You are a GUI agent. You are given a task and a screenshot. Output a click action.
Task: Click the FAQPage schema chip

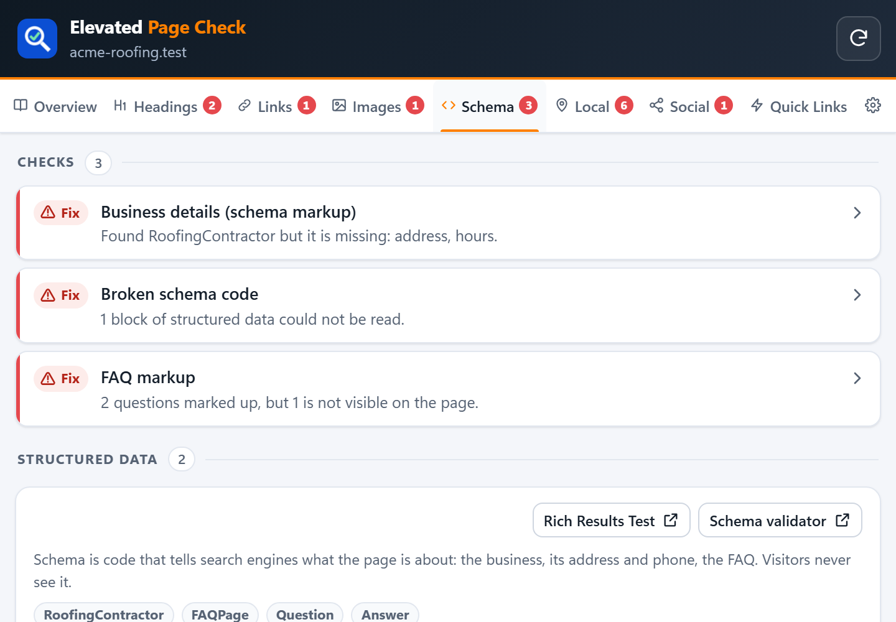pyautogui.click(x=220, y=614)
